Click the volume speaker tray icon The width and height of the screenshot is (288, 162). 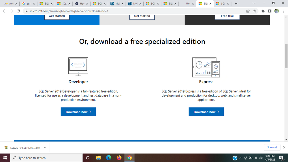[x=261, y=158]
